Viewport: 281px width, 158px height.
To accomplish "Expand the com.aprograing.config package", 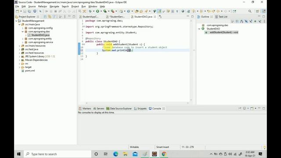I will pos(22,28).
